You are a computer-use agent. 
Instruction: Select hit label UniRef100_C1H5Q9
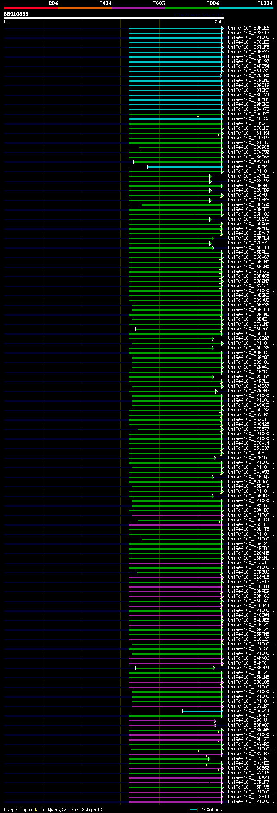point(248,477)
